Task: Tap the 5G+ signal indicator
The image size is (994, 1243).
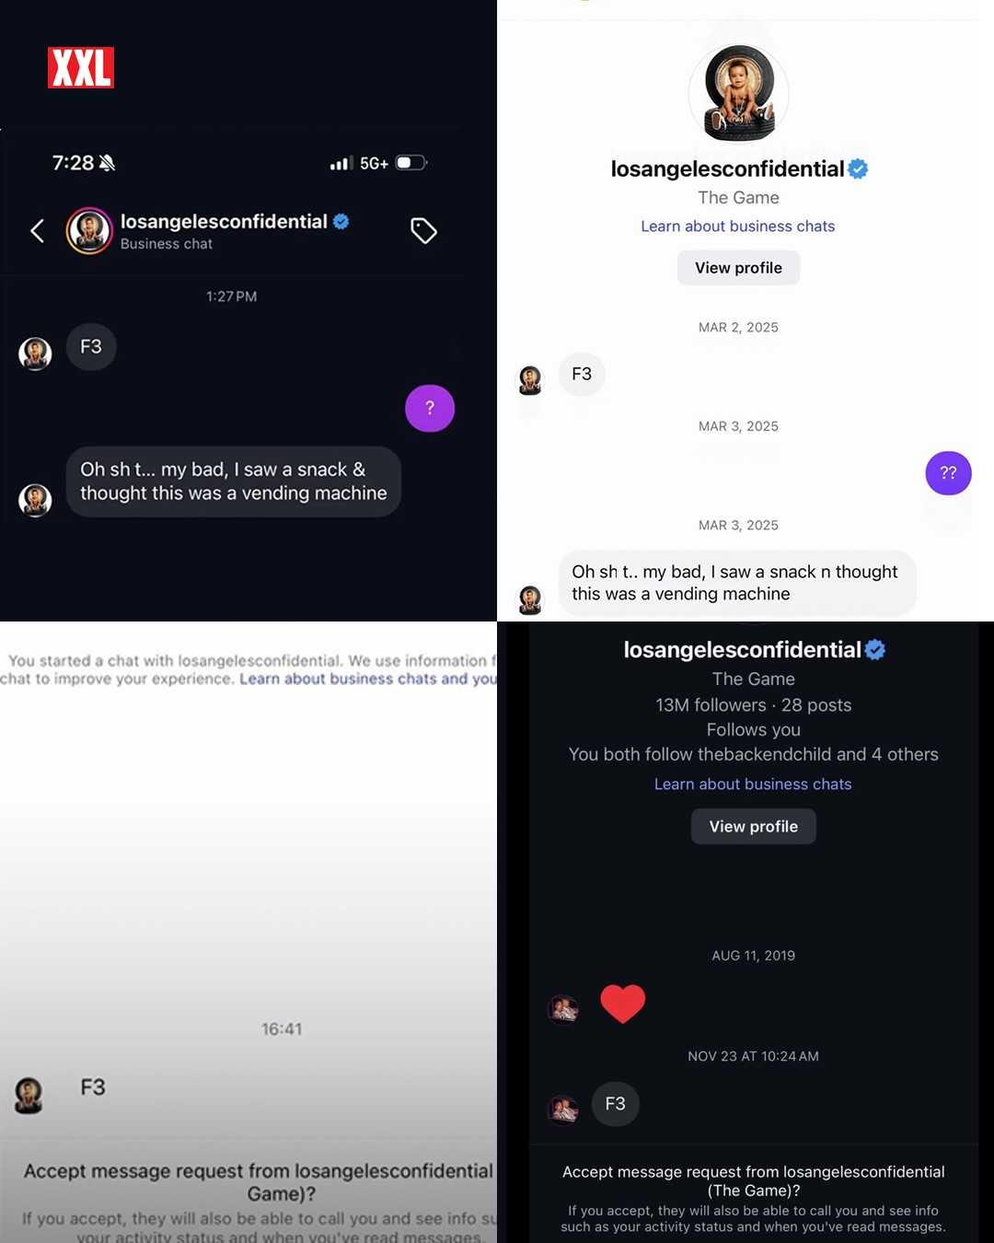Action: click(374, 163)
